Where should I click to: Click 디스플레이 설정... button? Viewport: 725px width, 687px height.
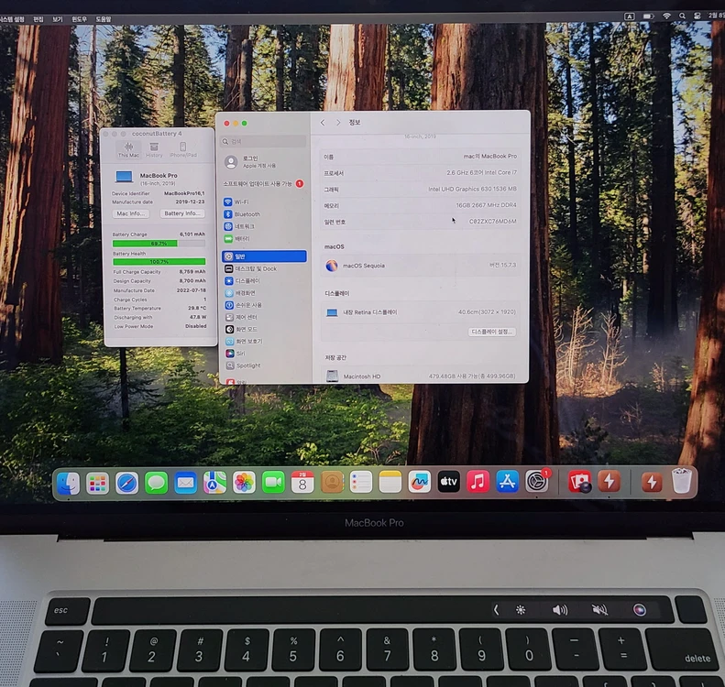492,332
